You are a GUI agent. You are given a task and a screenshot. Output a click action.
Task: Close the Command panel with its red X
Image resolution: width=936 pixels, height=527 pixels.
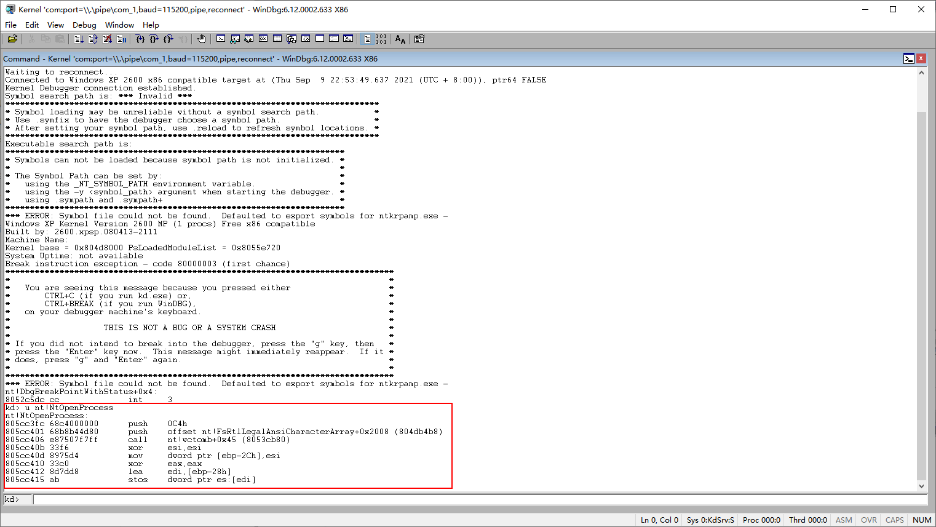click(x=921, y=58)
